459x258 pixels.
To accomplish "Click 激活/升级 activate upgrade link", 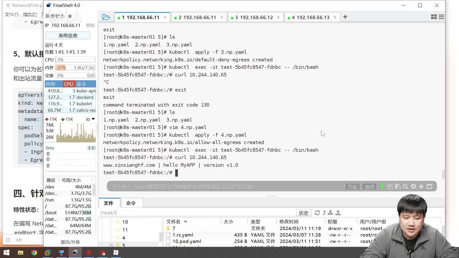I will tap(70, 242).
